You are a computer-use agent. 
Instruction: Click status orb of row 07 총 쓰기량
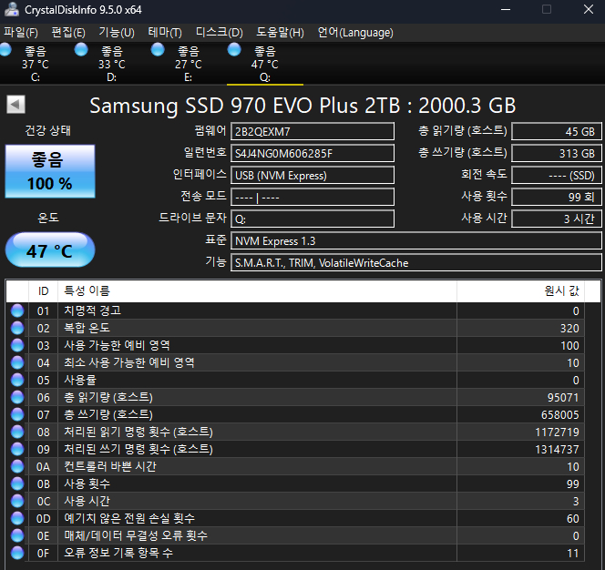pyautogui.click(x=17, y=414)
